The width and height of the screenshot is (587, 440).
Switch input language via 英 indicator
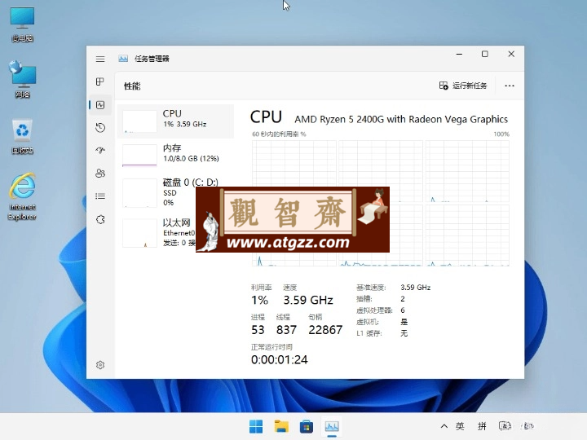pos(460,426)
